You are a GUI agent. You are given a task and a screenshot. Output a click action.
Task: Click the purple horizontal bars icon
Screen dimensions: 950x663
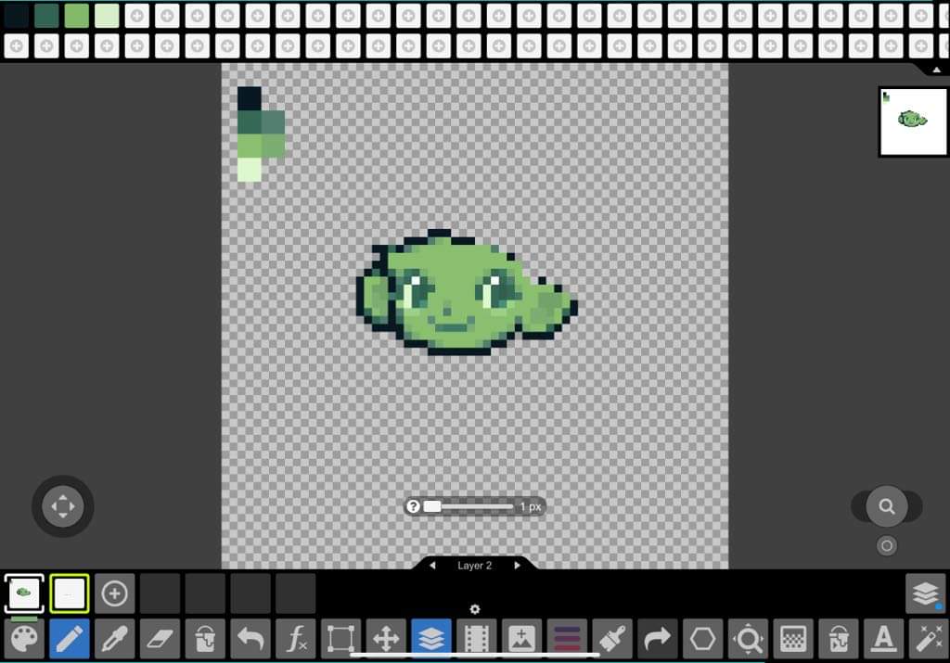[567, 638]
